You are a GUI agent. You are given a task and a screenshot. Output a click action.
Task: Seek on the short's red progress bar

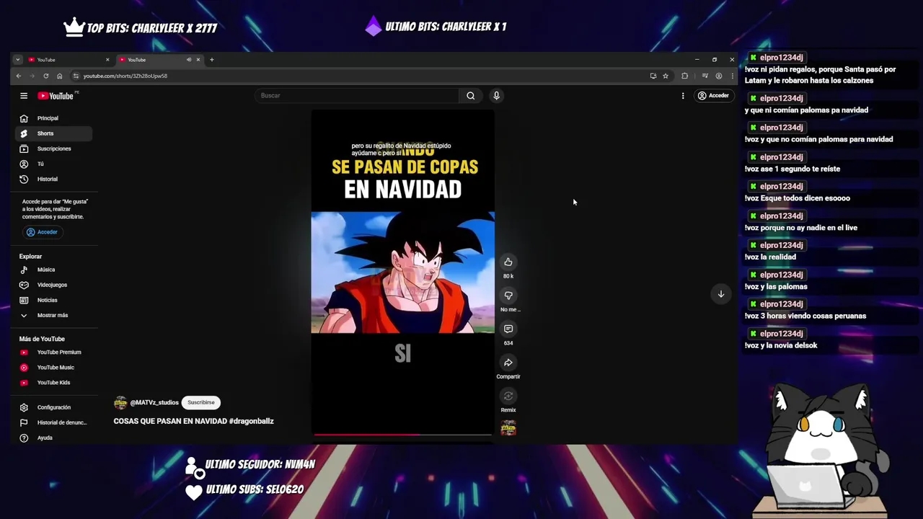[402, 434]
